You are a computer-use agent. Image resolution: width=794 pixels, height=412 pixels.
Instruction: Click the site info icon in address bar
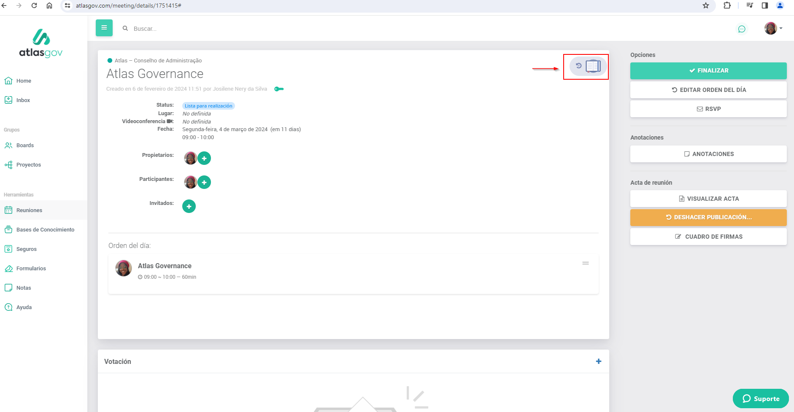coord(68,5)
